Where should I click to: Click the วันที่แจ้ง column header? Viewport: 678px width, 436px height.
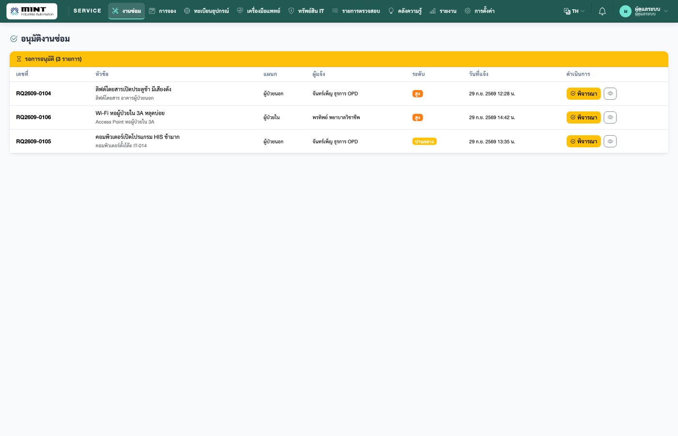point(478,74)
